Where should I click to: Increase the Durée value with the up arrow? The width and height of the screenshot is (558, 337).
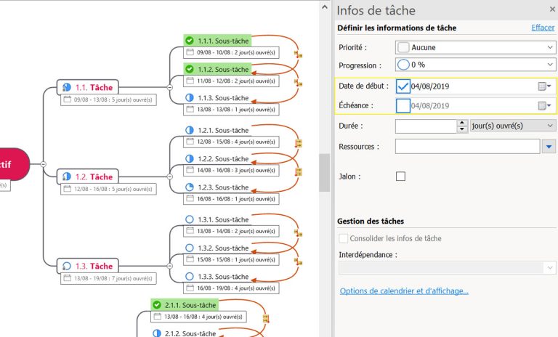coord(463,123)
